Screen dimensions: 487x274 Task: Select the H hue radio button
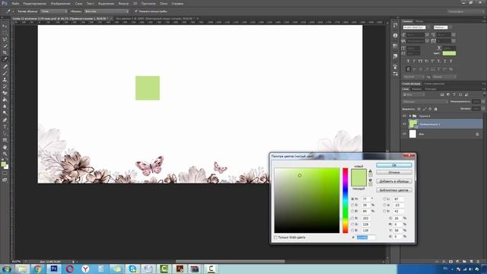pos(352,199)
